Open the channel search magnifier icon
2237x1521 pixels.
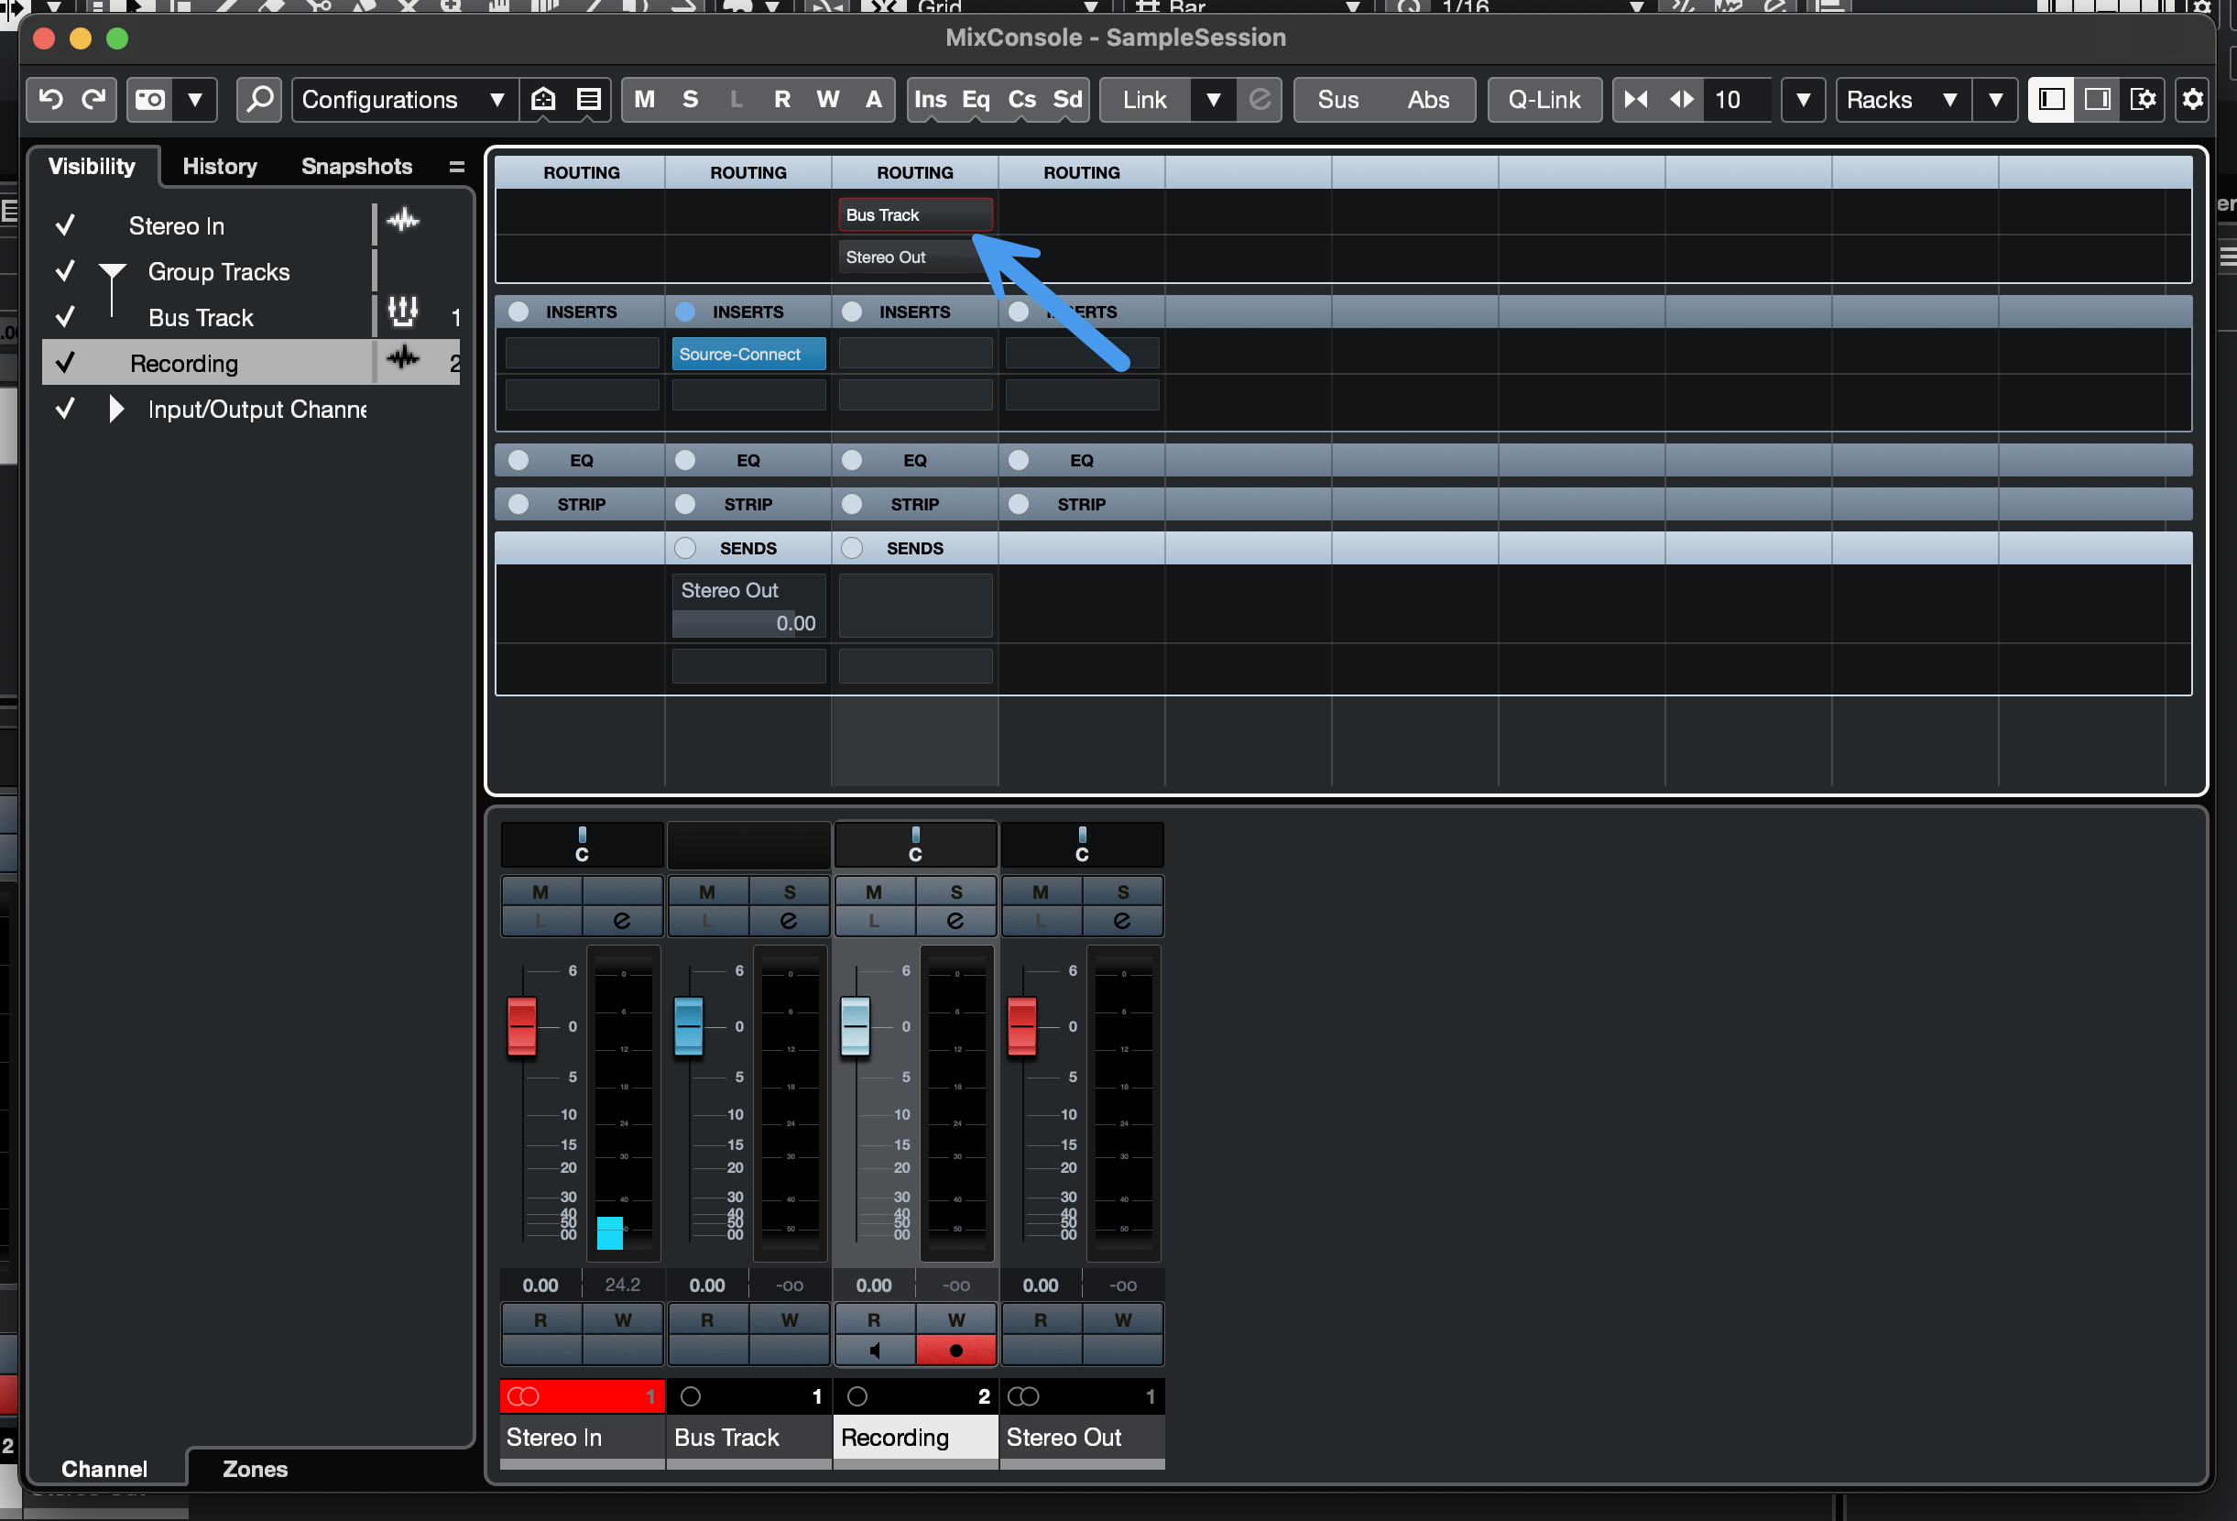tap(259, 99)
